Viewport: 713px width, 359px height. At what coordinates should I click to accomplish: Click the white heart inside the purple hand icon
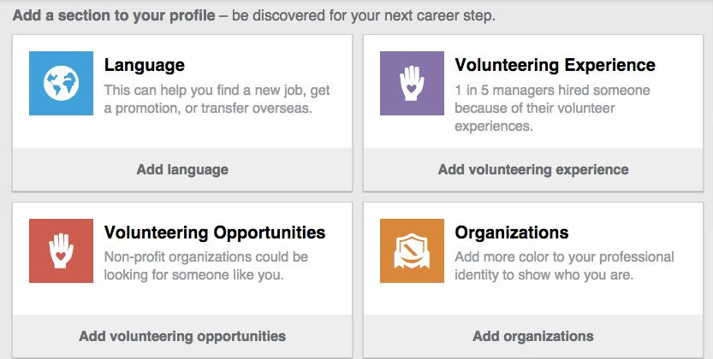(x=412, y=86)
